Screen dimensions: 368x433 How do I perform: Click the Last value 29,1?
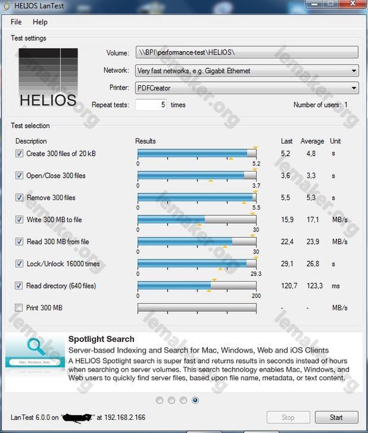pyautogui.click(x=287, y=264)
